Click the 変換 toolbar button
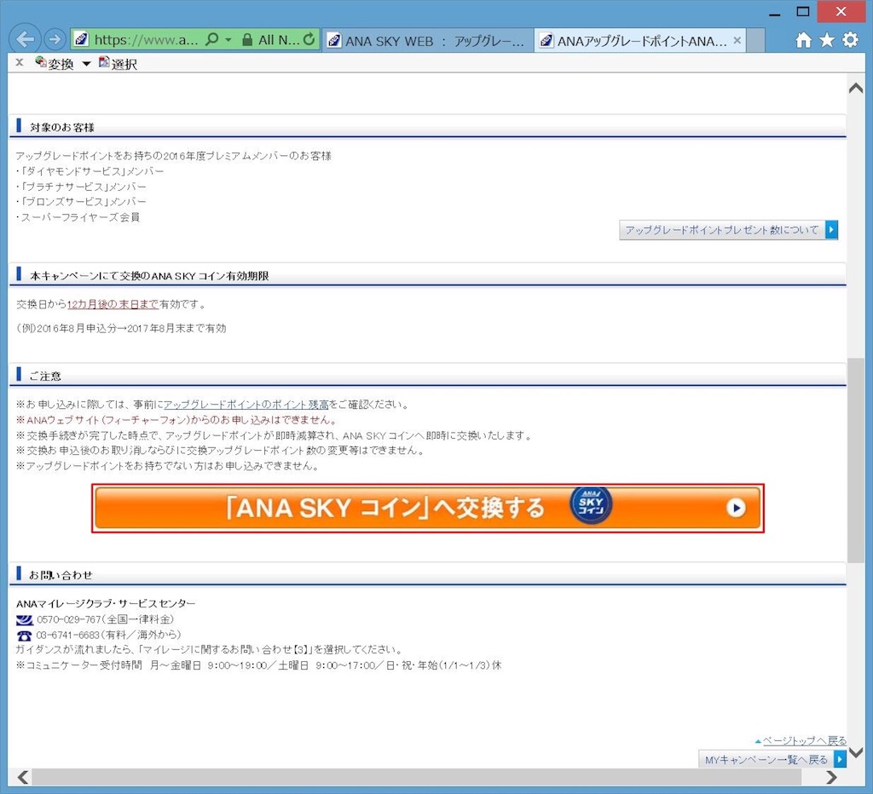The height and width of the screenshot is (794, 873). [54, 63]
